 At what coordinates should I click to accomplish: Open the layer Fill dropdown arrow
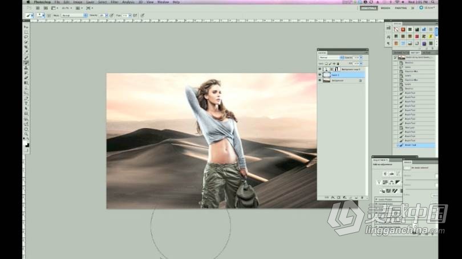click(x=361, y=64)
